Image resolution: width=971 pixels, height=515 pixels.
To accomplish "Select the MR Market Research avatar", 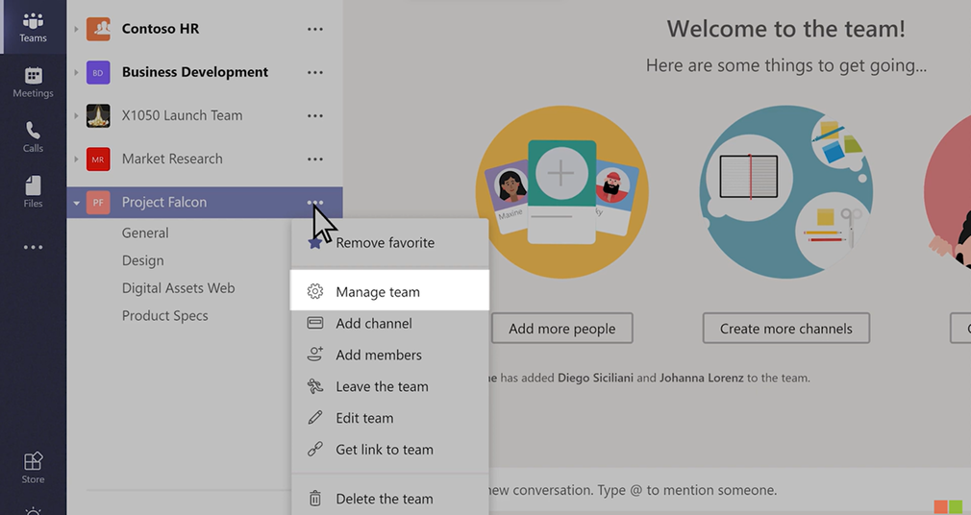I will click(98, 159).
